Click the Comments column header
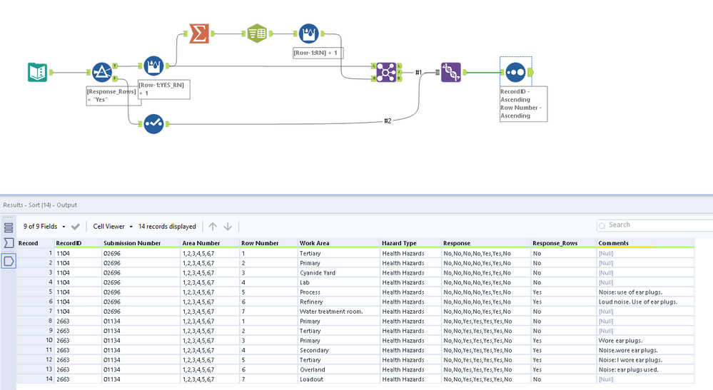 [x=645, y=243]
